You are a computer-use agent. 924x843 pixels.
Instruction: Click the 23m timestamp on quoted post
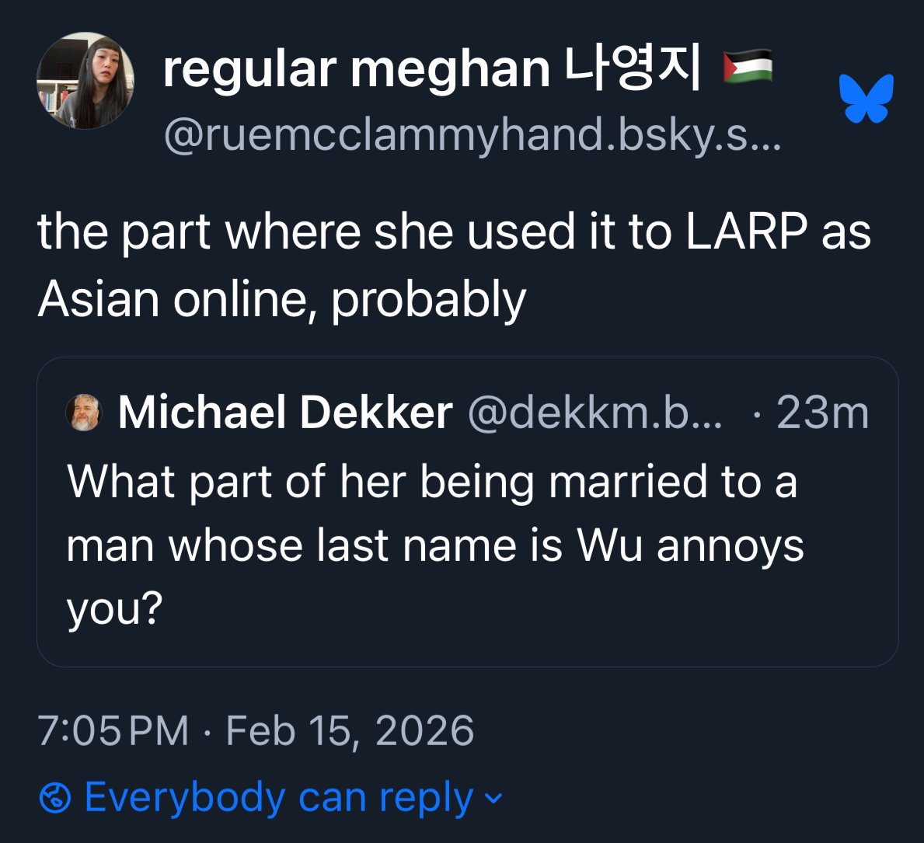[x=823, y=413]
